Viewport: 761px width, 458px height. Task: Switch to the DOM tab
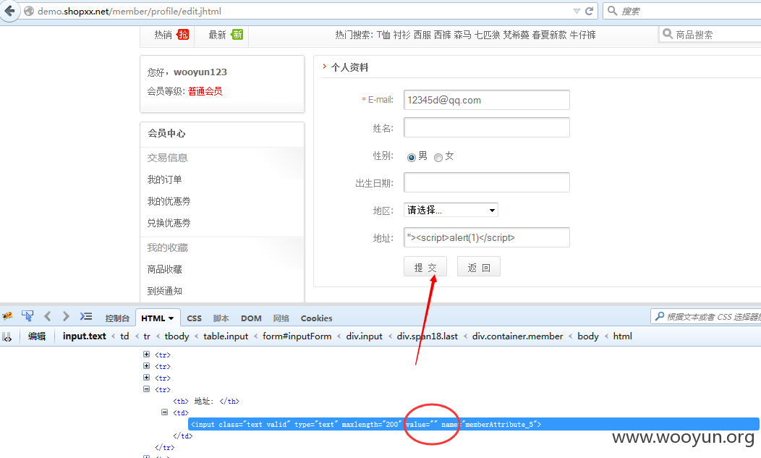tap(251, 318)
